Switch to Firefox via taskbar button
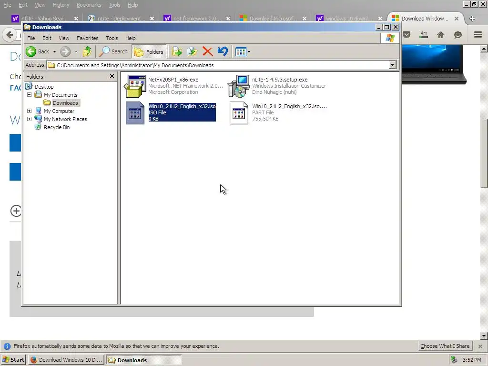Viewport: 488px width, 366px height. click(67, 360)
